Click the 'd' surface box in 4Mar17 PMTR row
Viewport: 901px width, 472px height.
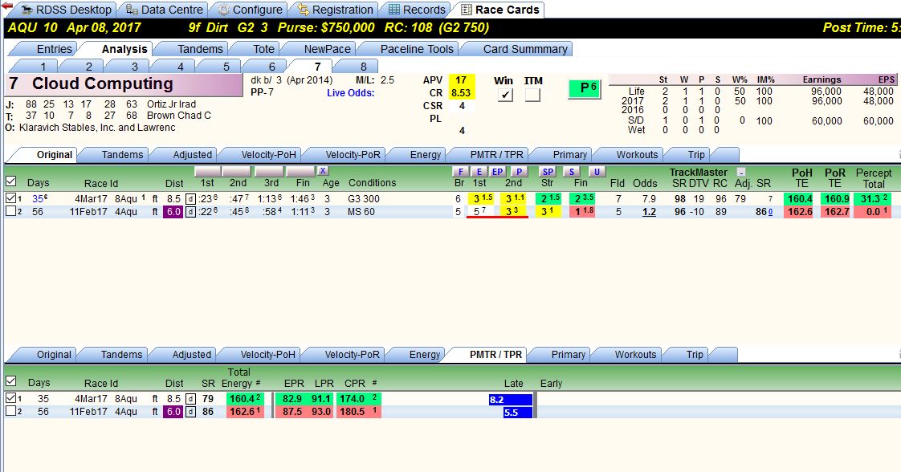190,398
